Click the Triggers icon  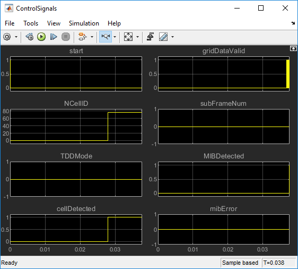[x=151, y=37]
